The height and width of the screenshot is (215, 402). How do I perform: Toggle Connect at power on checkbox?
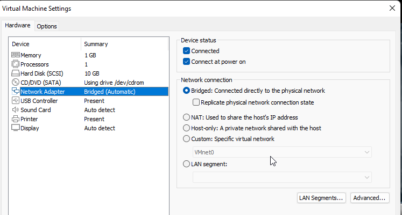click(187, 62)
